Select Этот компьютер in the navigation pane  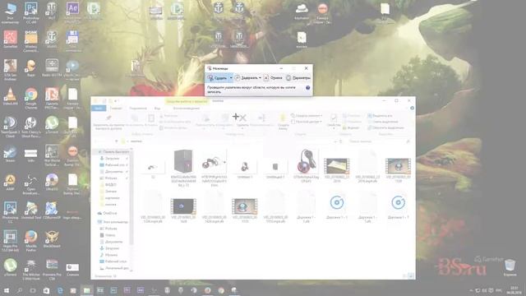tap(113, 222)
